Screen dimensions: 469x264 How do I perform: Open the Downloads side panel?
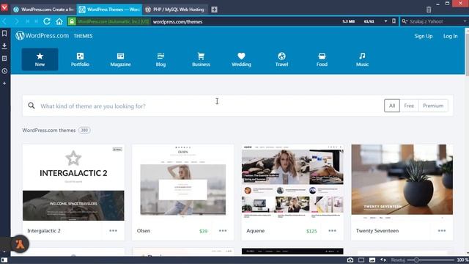(4, 45)
